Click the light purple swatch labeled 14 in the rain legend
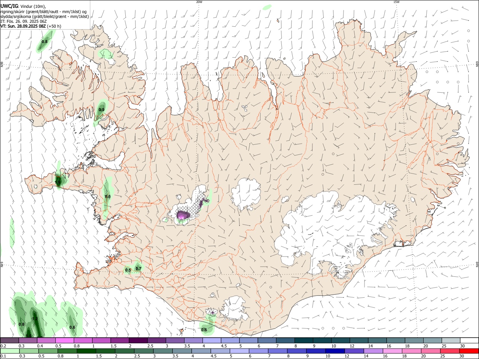Screen dimensions: 479x359 coord(373,351)
